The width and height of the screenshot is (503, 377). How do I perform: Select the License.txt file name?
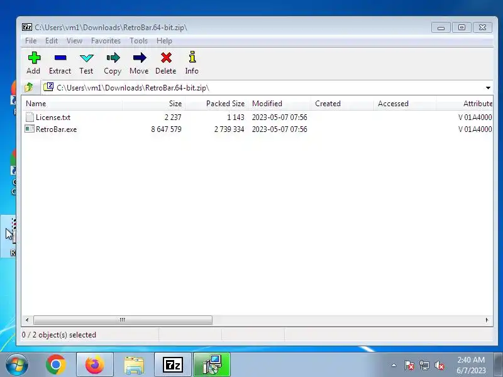(x=53, y=117)
